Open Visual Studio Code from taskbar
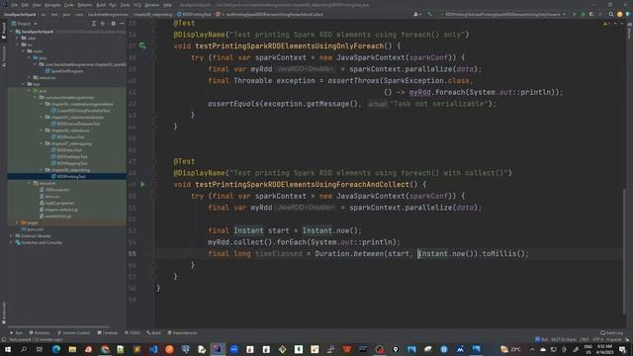The image size is (633, 356). pyautogui.click(x=153, y=349)
